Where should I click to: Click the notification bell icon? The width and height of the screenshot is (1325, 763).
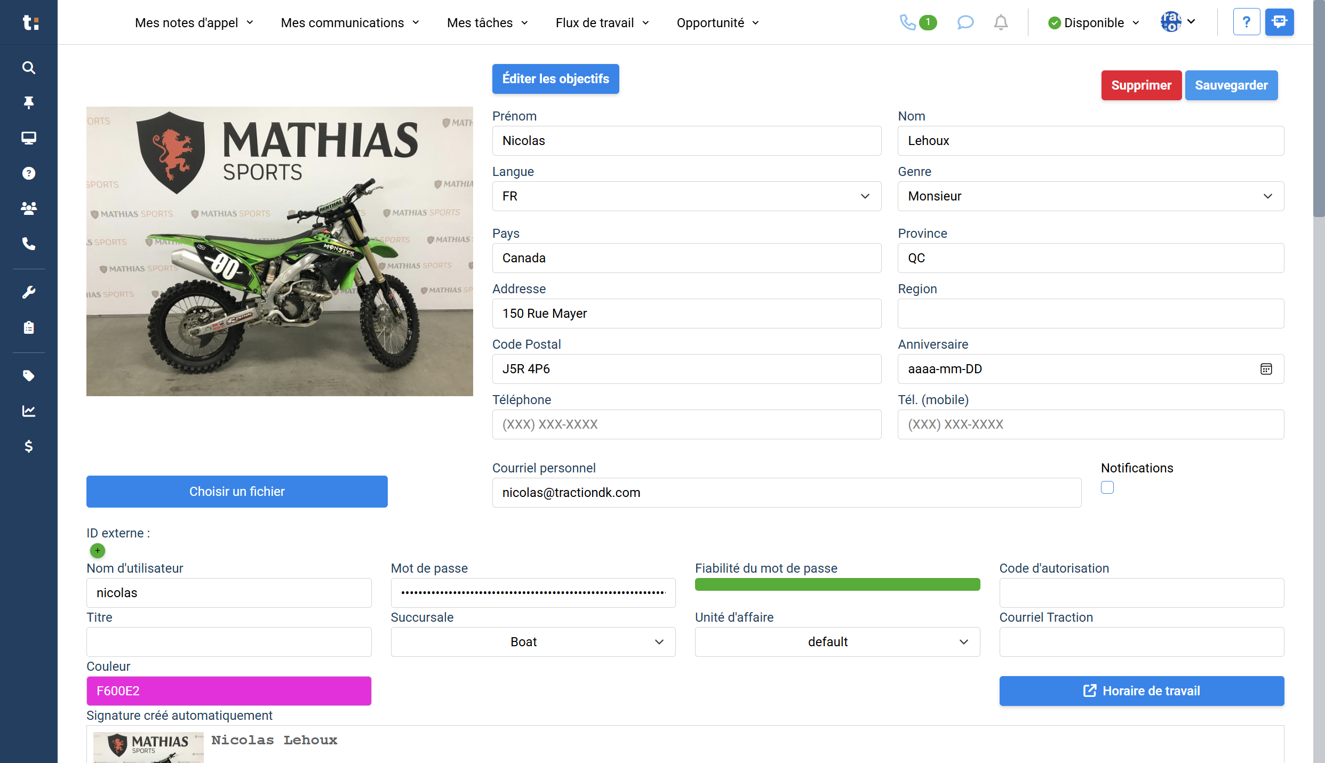(x=1001, y=22)
